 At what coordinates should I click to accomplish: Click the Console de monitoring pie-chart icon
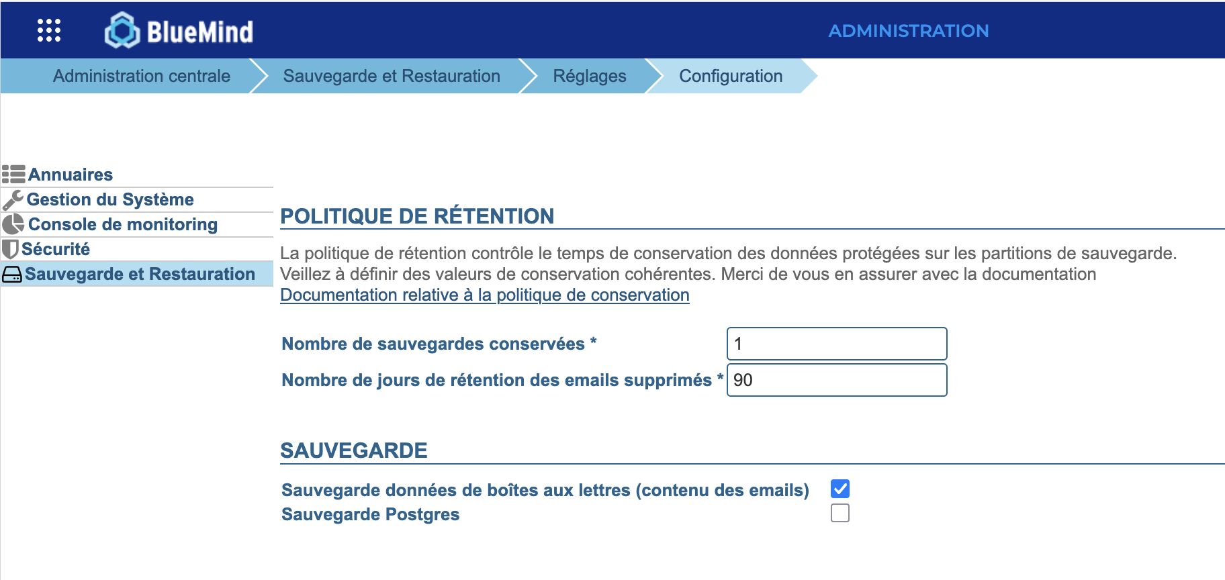[x=13, y=224]
